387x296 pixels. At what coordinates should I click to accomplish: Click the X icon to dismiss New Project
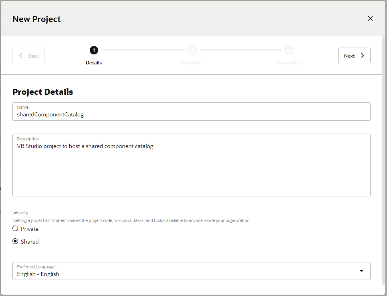(370, 18)
